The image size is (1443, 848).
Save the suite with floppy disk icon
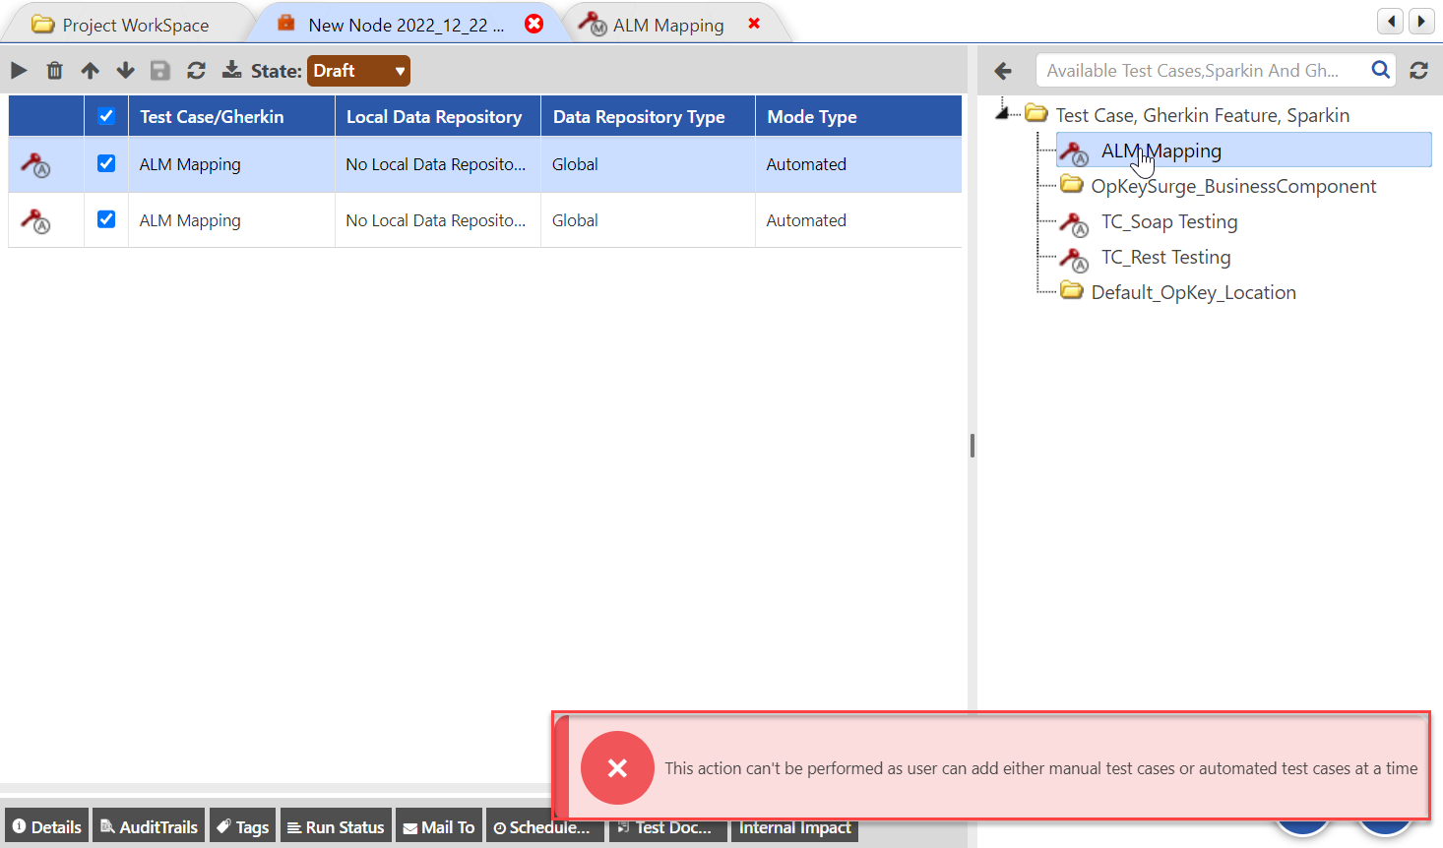click(160, 71)
